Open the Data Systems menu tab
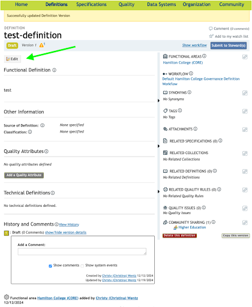 (161, 4)
